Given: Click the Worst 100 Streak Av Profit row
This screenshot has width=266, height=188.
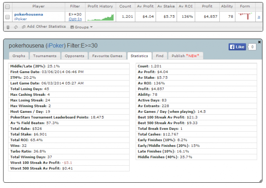Looking at the screenshot, I should click(69, 163).
